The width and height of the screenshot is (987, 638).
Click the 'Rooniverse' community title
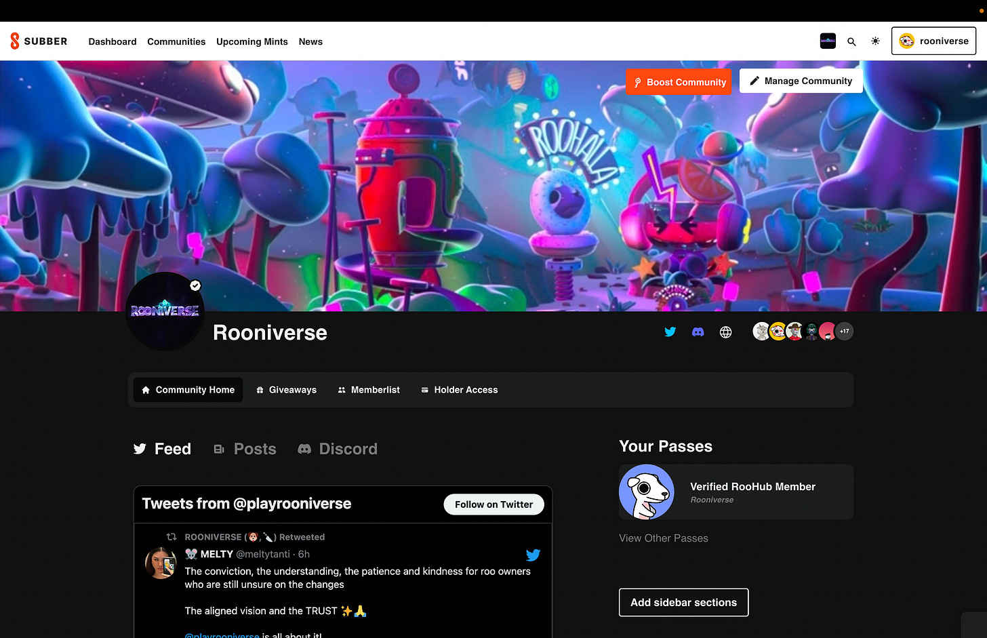pos(270,333)
